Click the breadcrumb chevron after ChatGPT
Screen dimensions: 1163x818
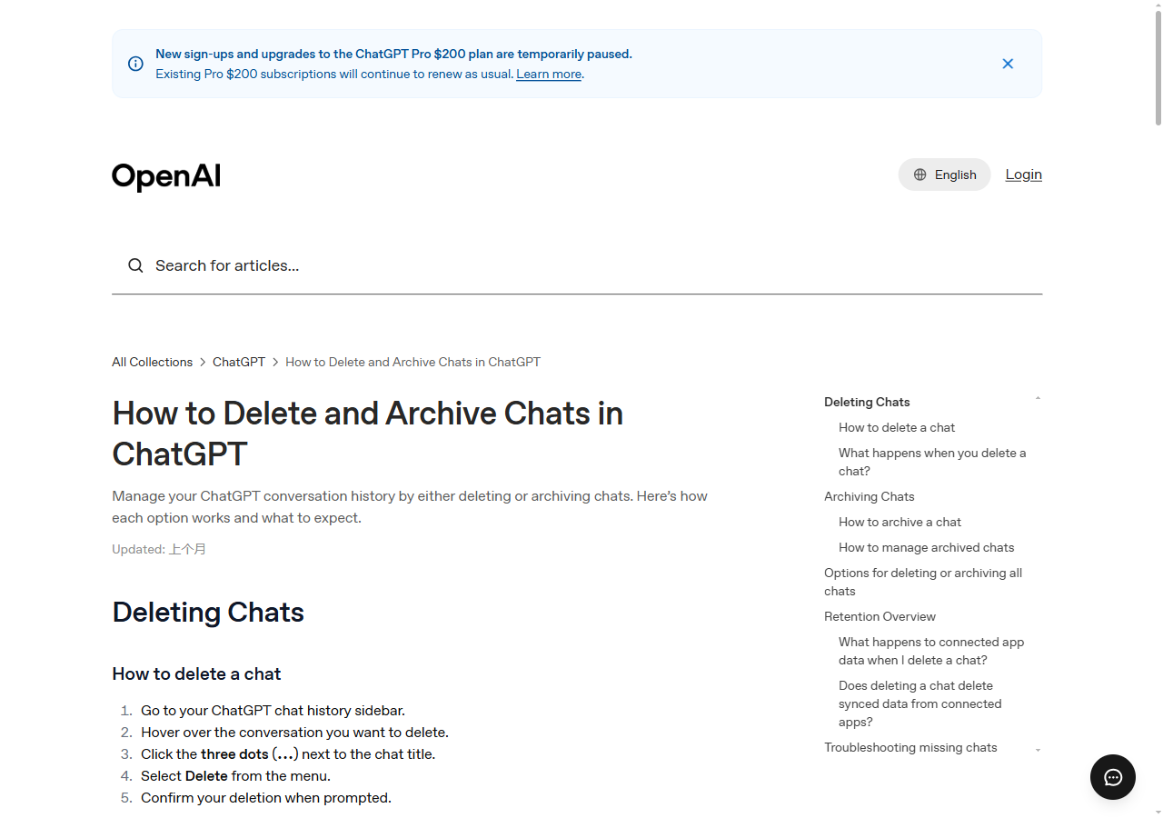275,362
